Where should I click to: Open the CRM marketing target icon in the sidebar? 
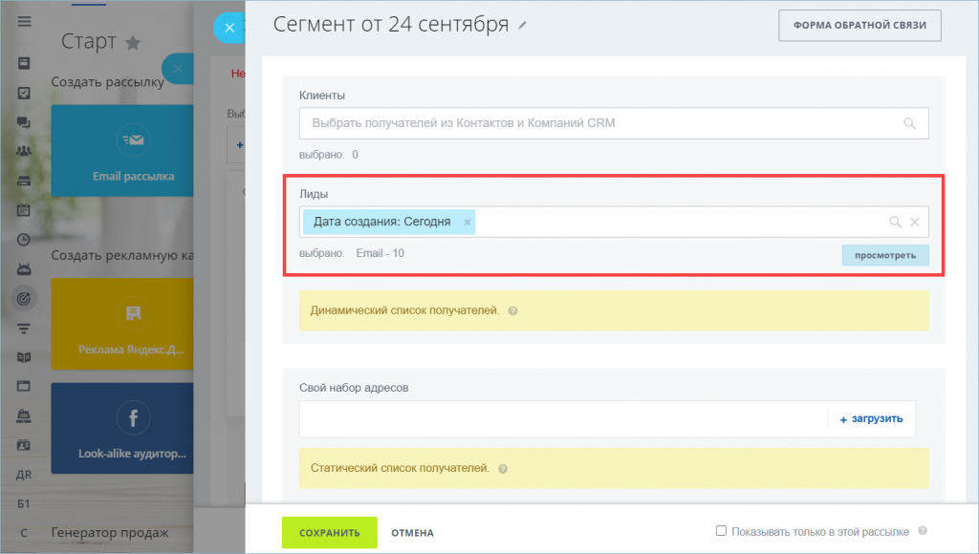click(x=24, y=298)
